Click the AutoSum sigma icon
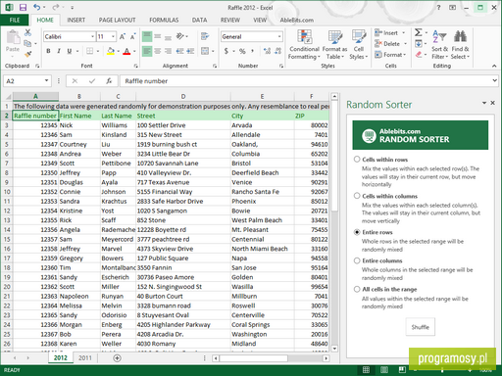Image resolution: width=502 pixels, height=376 pixels. (x=418, y=32)
